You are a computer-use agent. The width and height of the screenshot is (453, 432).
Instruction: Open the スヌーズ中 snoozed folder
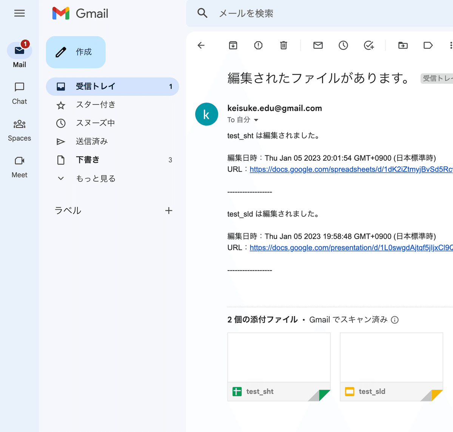(112, 123)
